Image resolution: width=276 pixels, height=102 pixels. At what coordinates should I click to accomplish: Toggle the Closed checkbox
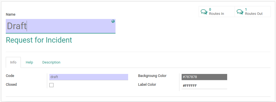pos(51,85)
